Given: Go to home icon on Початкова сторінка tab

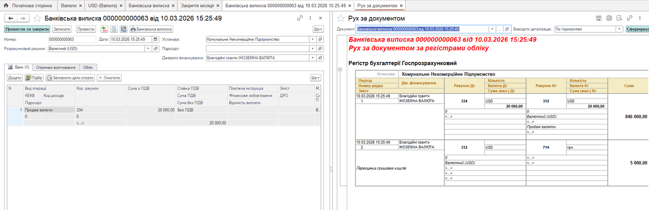Looking at the screenshot, I should tap(6, 6).
